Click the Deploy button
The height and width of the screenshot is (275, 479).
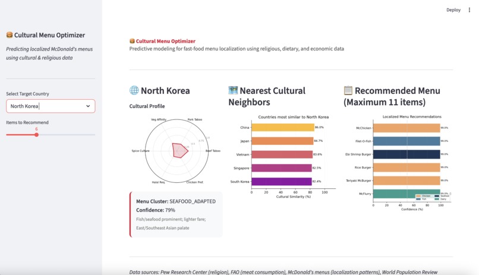coord(453,10)
